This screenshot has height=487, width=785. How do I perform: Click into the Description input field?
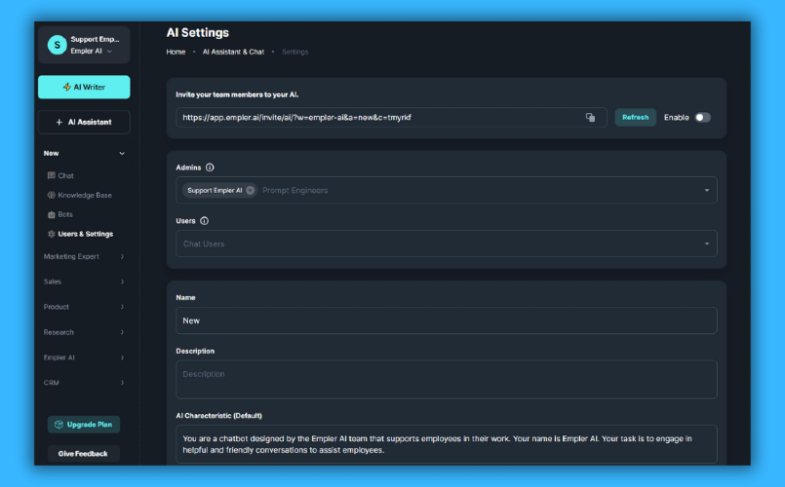pos(446,379)
